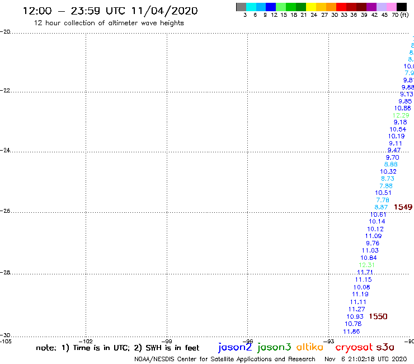
Task: Click the latitude axis label -28
Action: (x=5, y=273)
